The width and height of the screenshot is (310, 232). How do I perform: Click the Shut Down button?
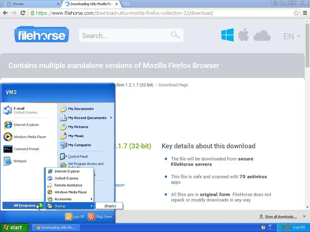[x=100, y=217]
